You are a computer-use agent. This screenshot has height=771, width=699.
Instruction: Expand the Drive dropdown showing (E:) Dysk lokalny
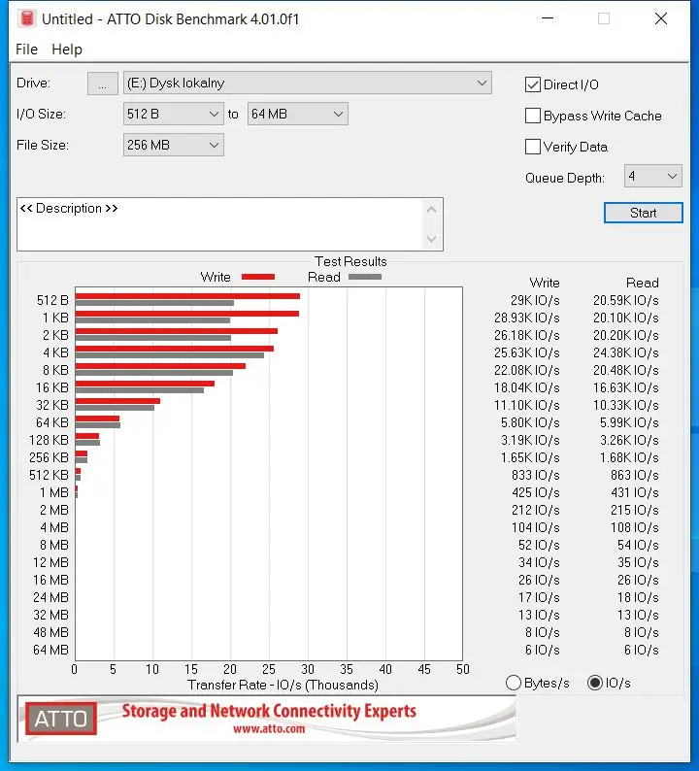(x=307, y=84)
